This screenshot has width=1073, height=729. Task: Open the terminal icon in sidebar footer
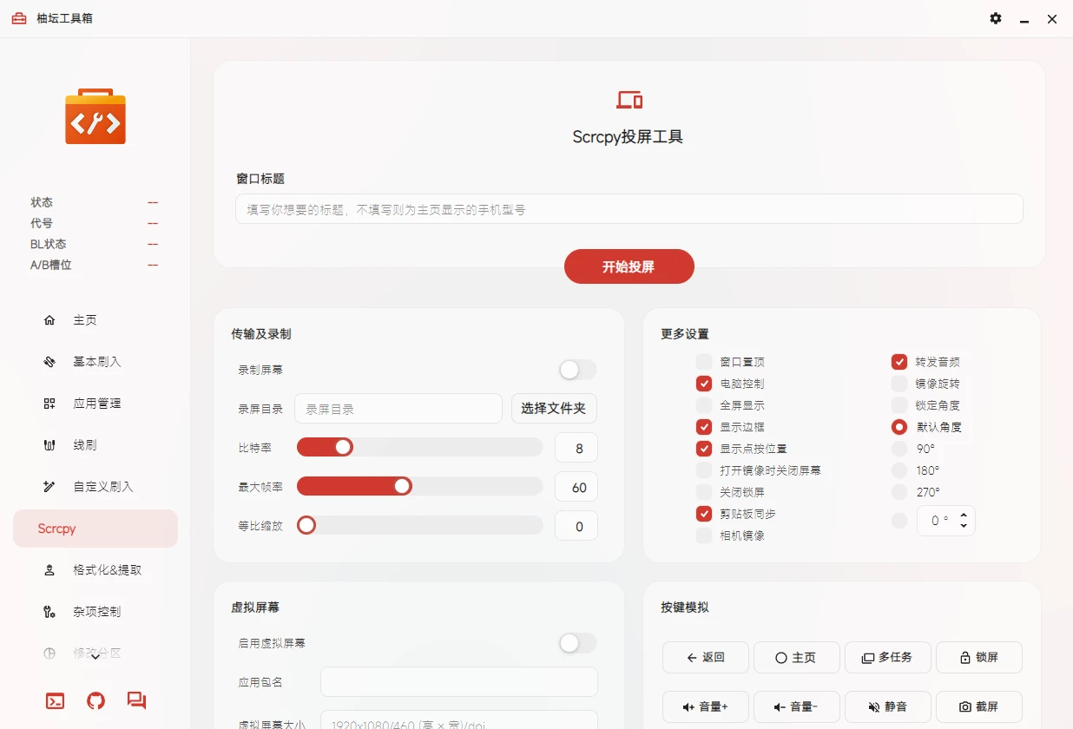(55, 701)
